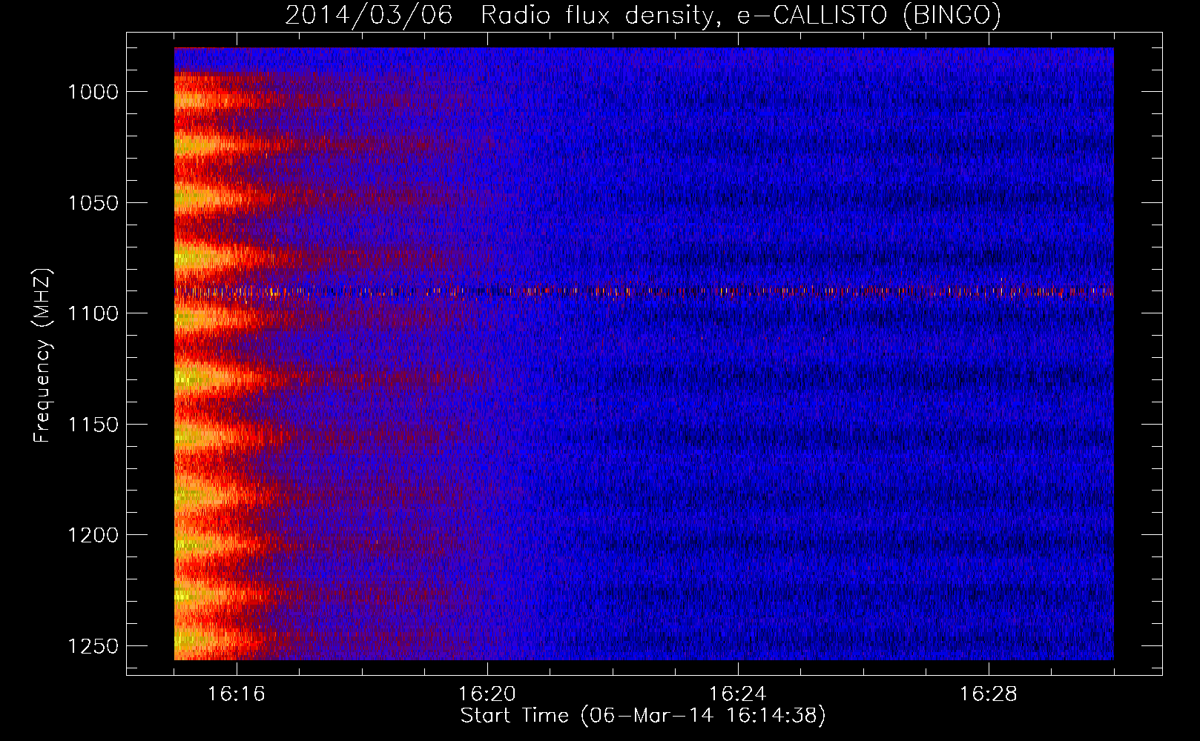Click the 16:16 time tick label

coord(237,694)
